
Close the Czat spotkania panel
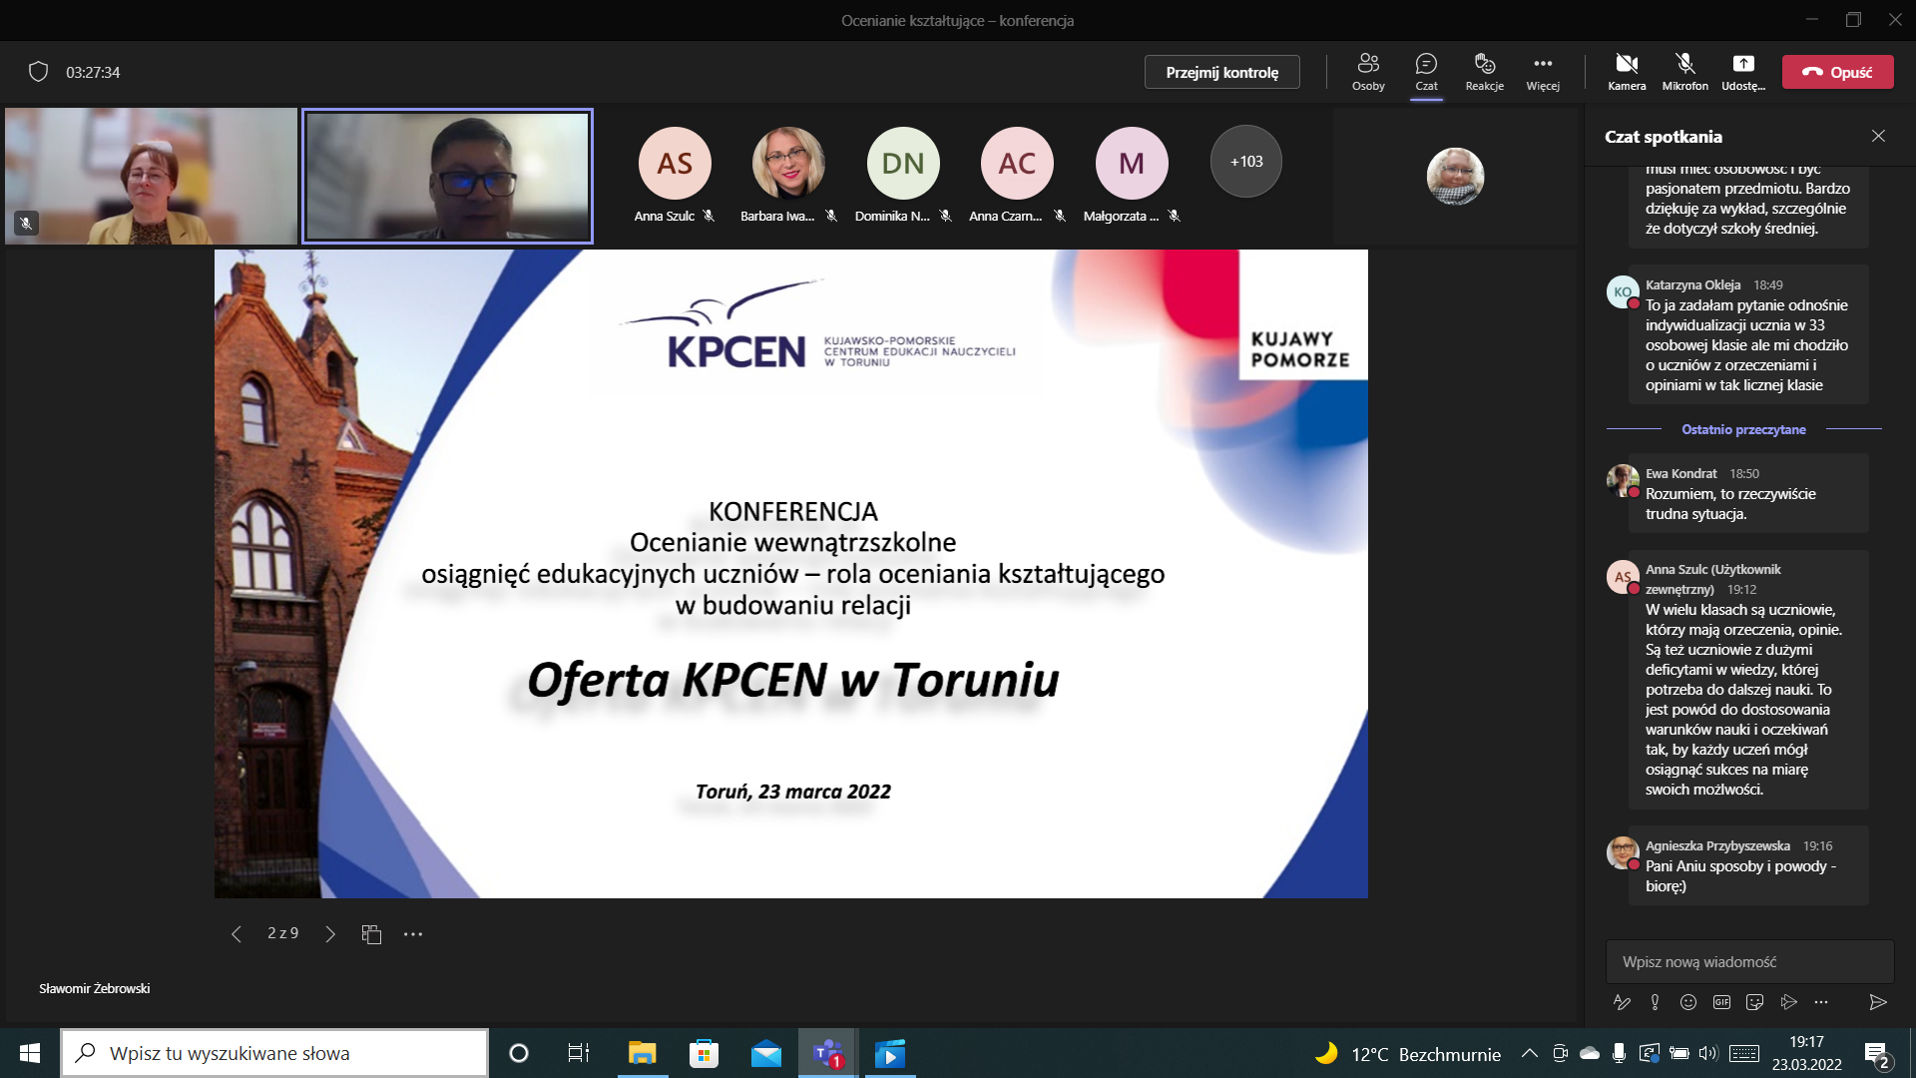click(1878, 136)
